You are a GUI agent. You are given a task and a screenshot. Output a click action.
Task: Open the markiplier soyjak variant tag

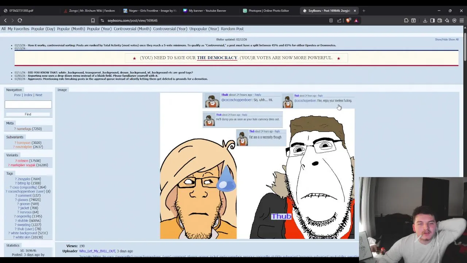point(23,165)
